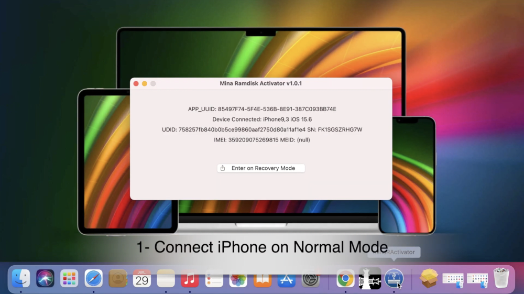Launch the Music app from dock
The image size is (524, 294).
(190, 278)
